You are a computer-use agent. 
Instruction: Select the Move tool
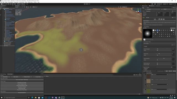tap(4, 4)
